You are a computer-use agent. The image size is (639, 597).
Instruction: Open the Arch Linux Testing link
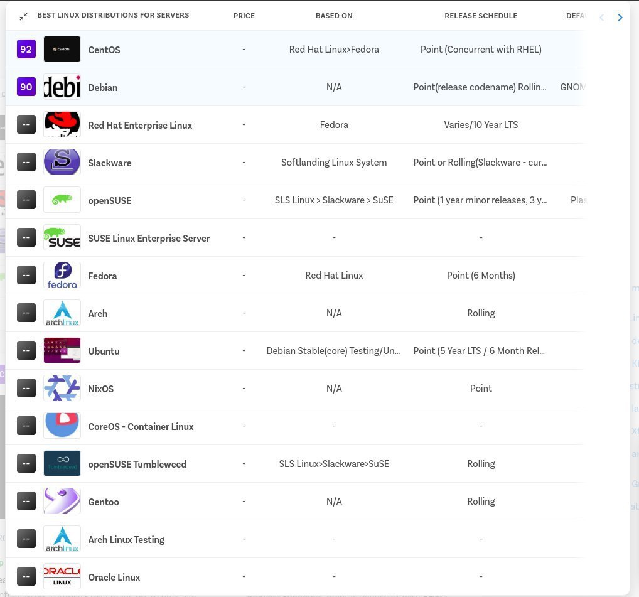coord(126,540)
